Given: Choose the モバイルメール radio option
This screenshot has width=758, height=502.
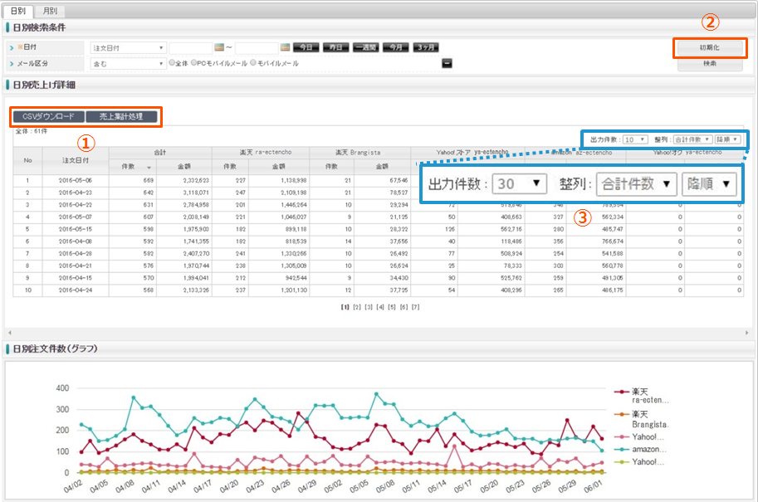Looking at the screenshot, I should point(253,63).
